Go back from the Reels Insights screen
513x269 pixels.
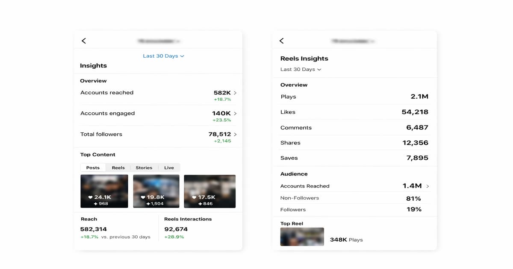tap(281, 41)
